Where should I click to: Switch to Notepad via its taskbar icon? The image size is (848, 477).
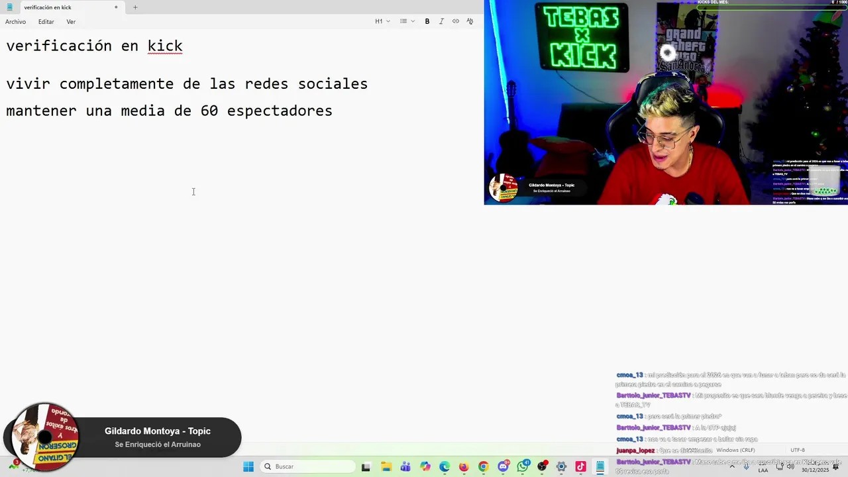600,466
